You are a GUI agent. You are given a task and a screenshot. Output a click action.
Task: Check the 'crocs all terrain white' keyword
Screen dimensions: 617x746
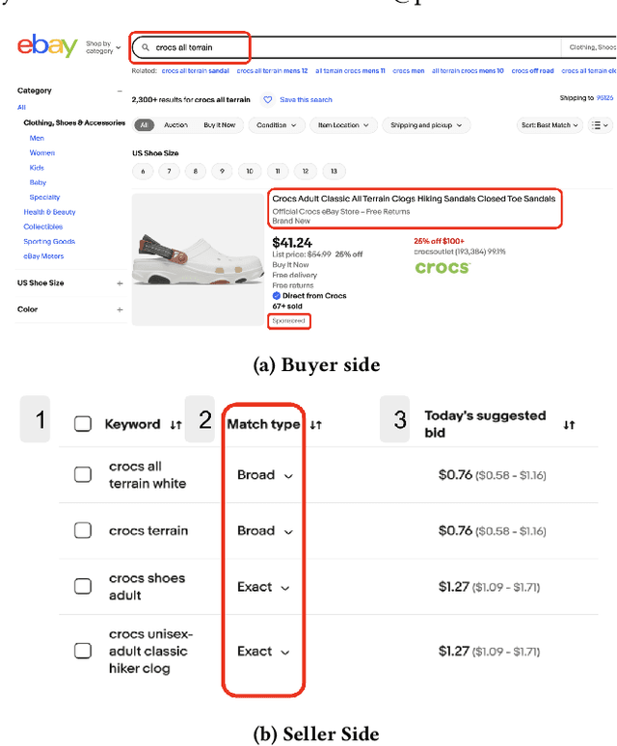[83, 474]
